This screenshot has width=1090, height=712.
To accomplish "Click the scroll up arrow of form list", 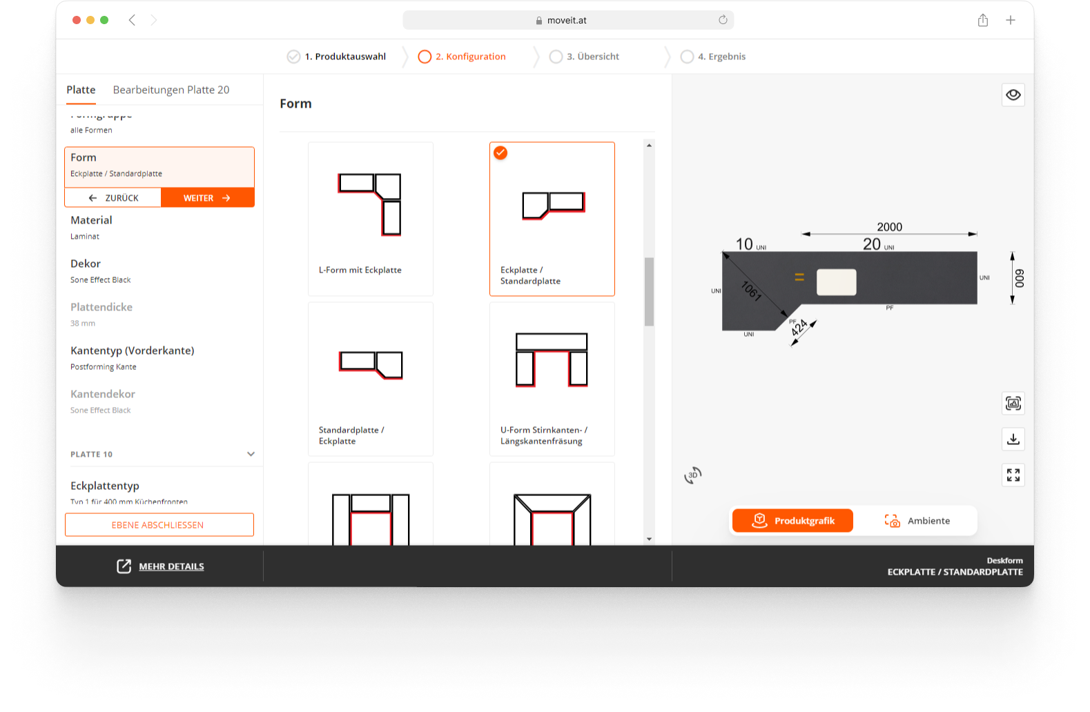I will coord(649,146).
